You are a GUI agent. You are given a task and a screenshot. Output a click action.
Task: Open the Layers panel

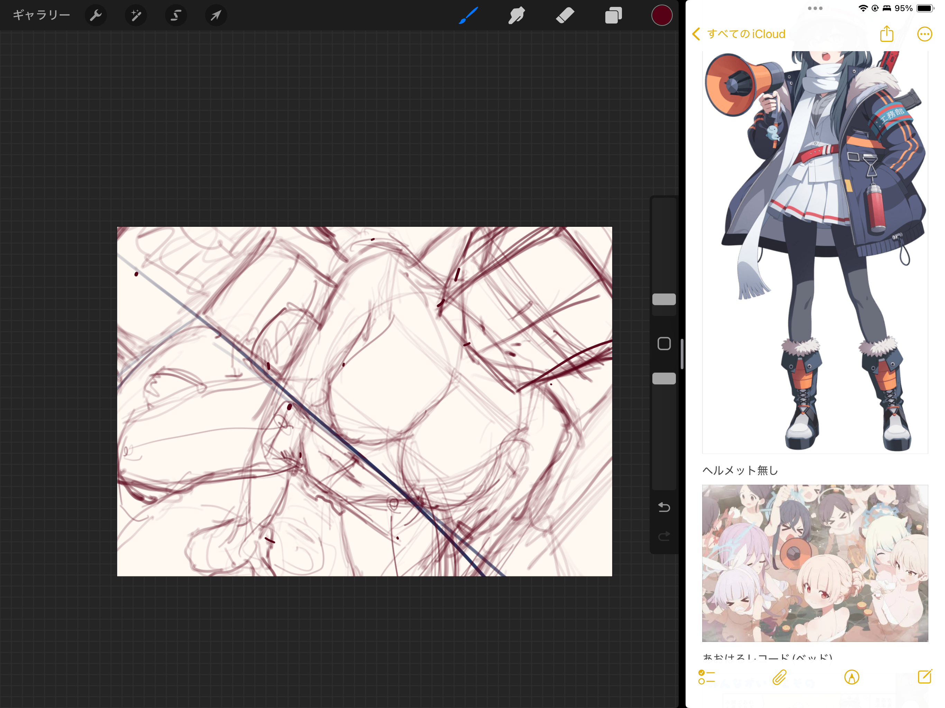click(614, 16)
